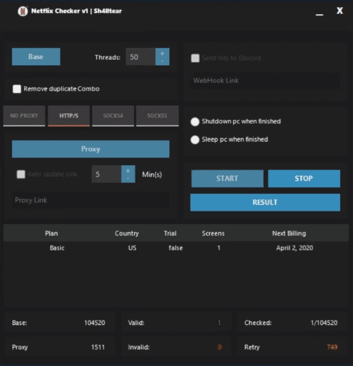Click the minutes field showing 5
353x366 pixels.
point(106,174)
